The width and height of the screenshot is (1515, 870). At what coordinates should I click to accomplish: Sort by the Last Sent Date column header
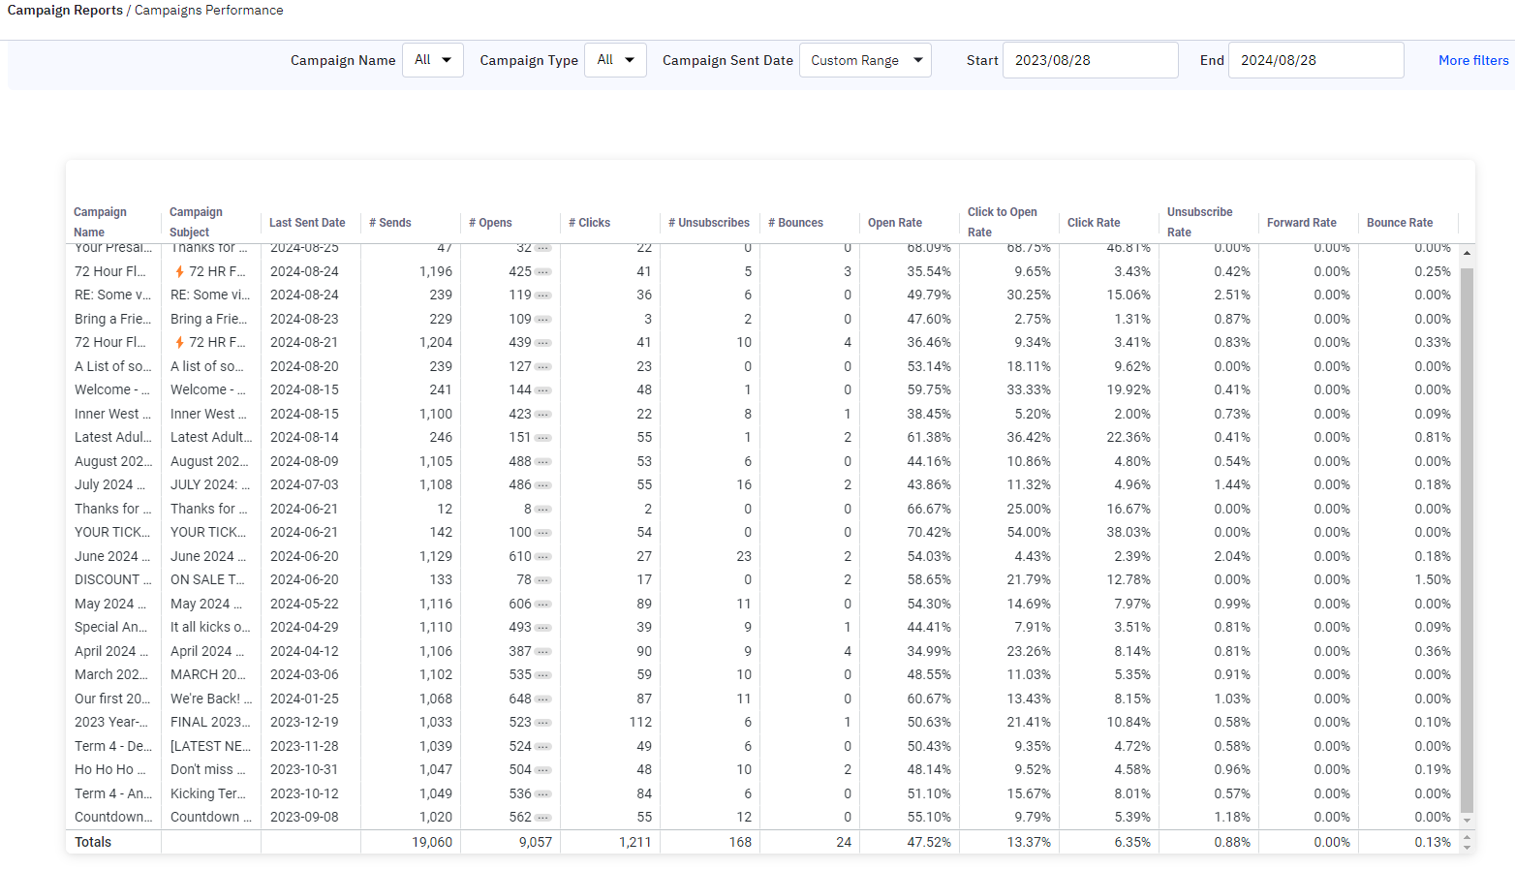coord(307,223)
